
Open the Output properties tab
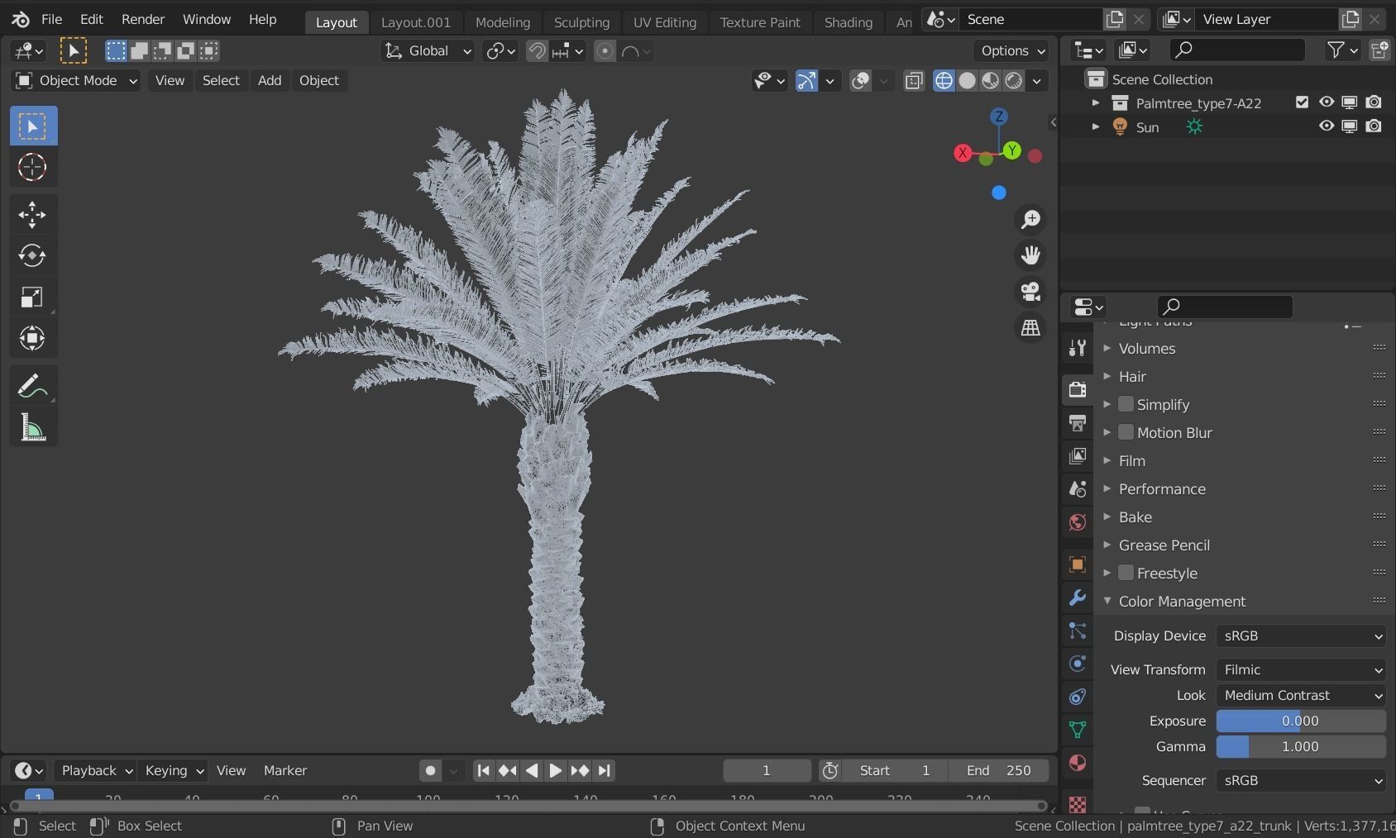click(x=1077, y=422)
